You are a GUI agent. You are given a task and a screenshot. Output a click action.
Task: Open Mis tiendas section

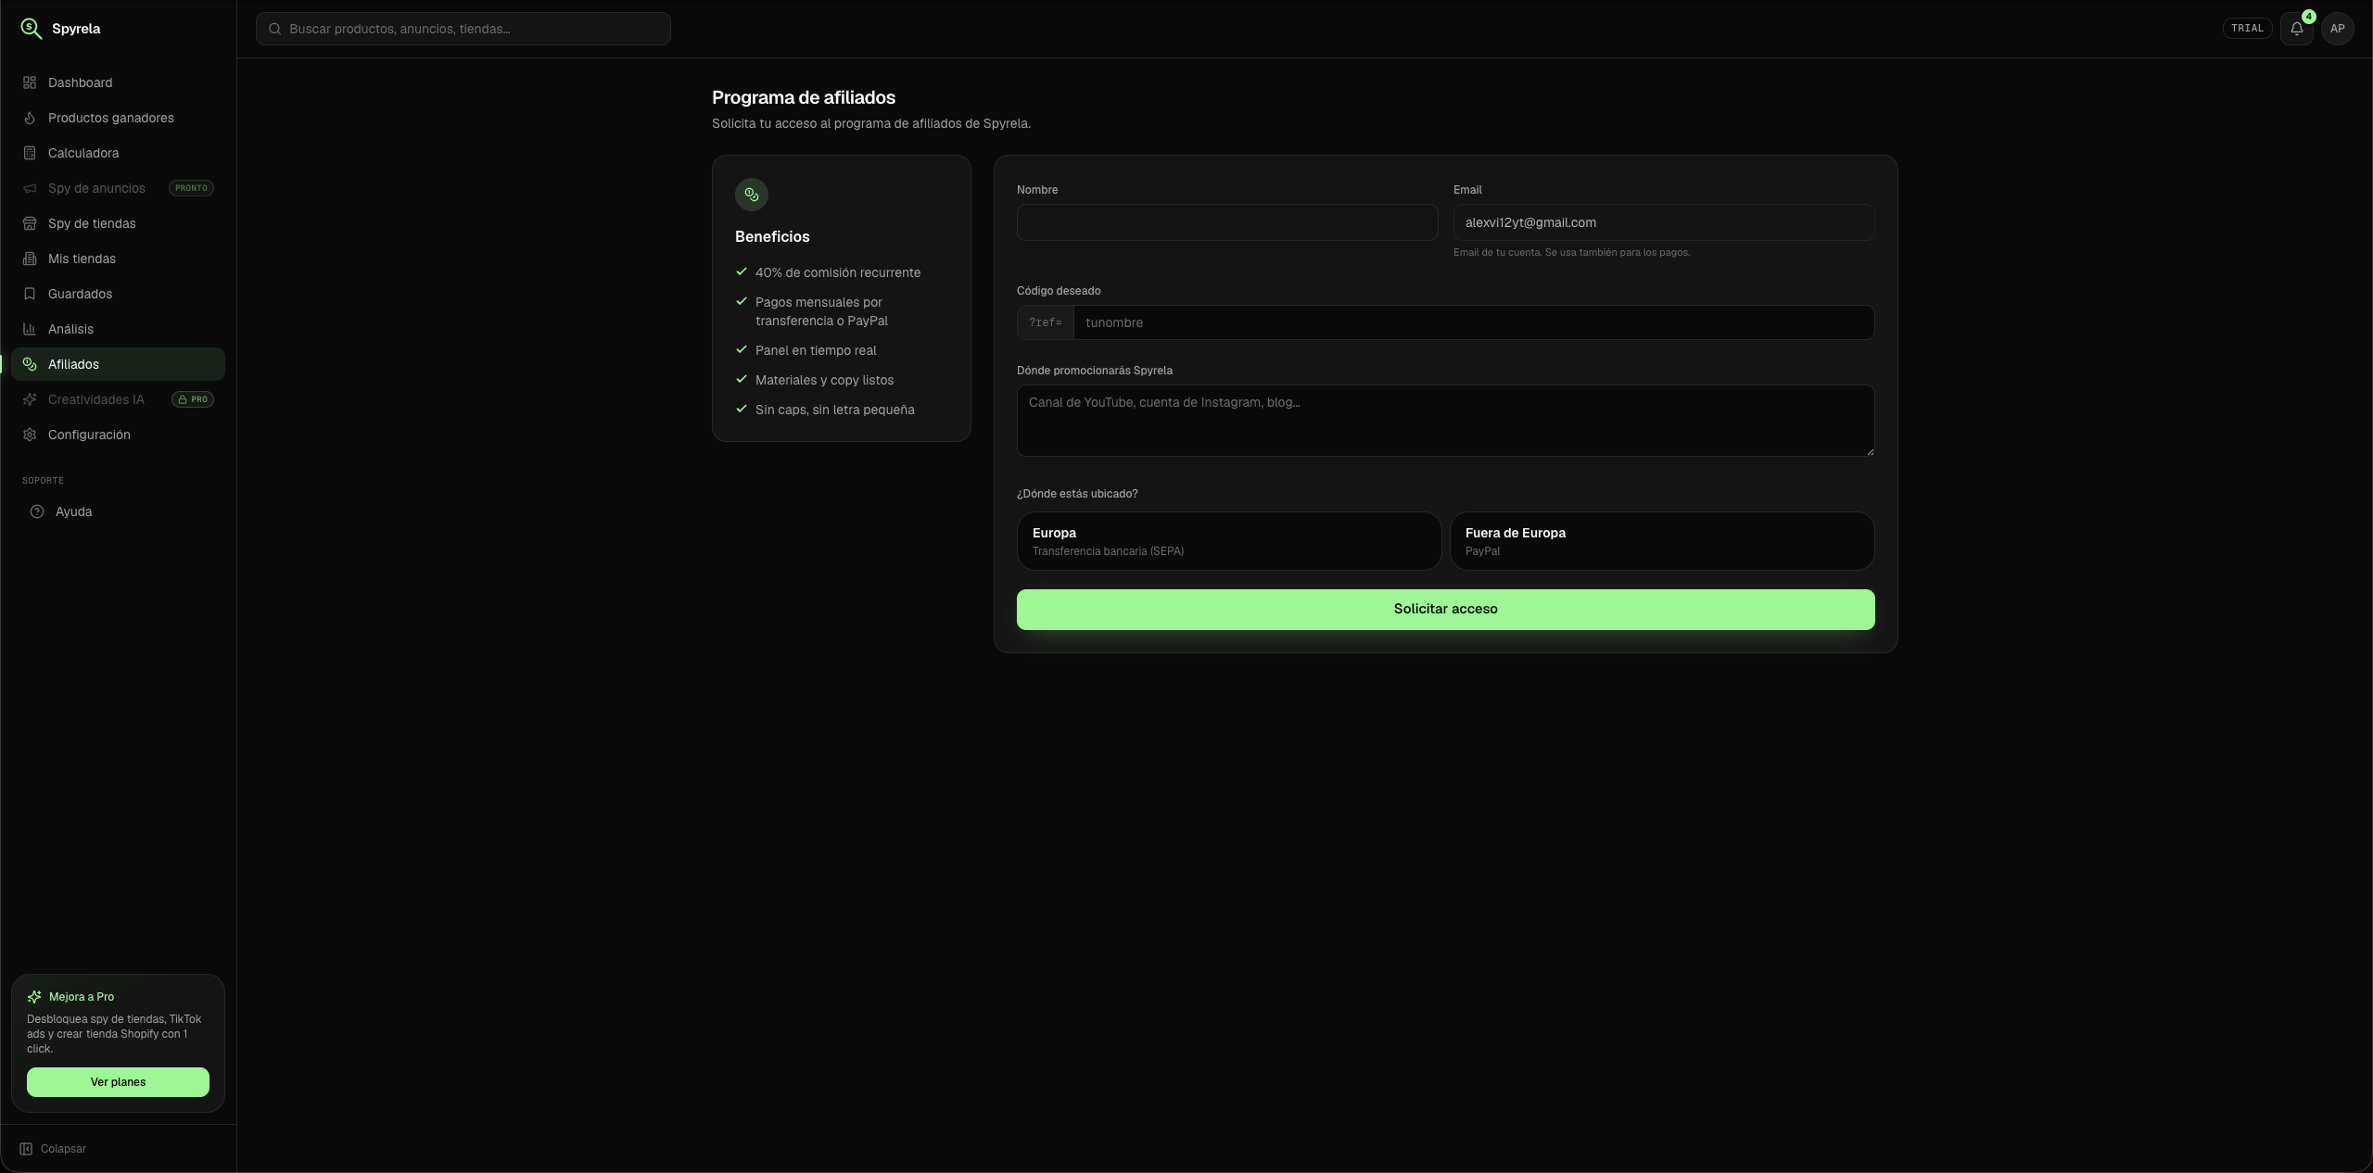(x=118, y=259)
